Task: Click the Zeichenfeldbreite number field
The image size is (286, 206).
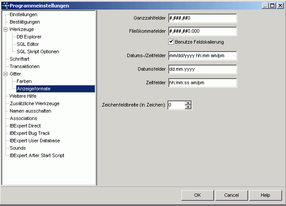Action: [x=177, y=105]
